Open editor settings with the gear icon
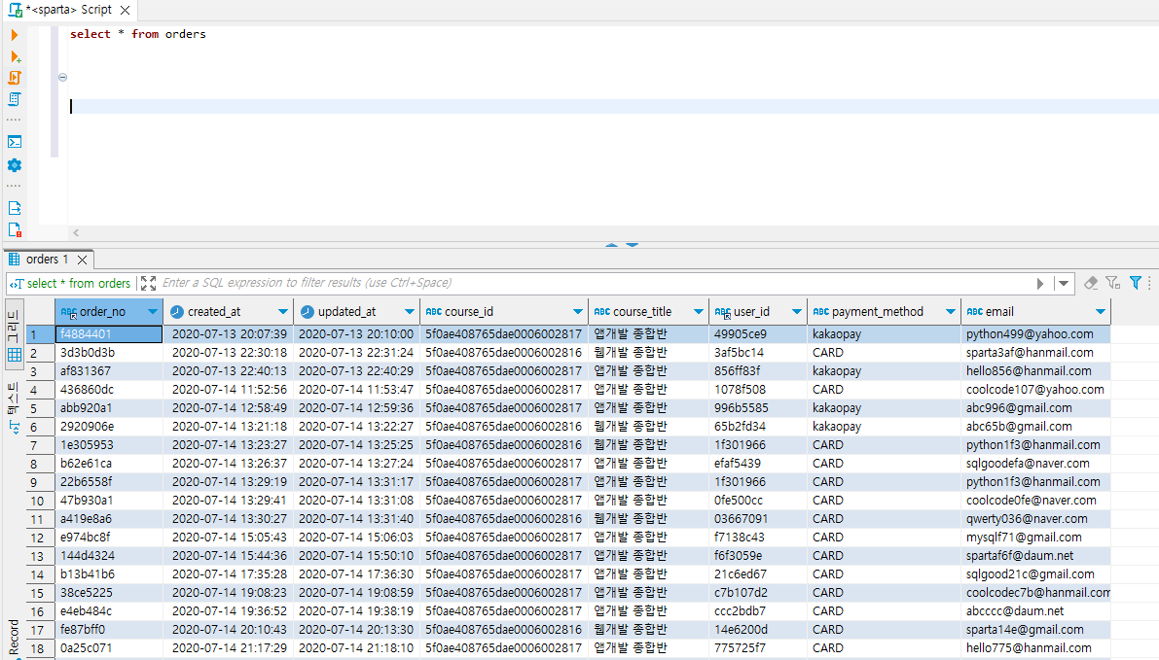The image size is (1159, 660). point(16,165)
